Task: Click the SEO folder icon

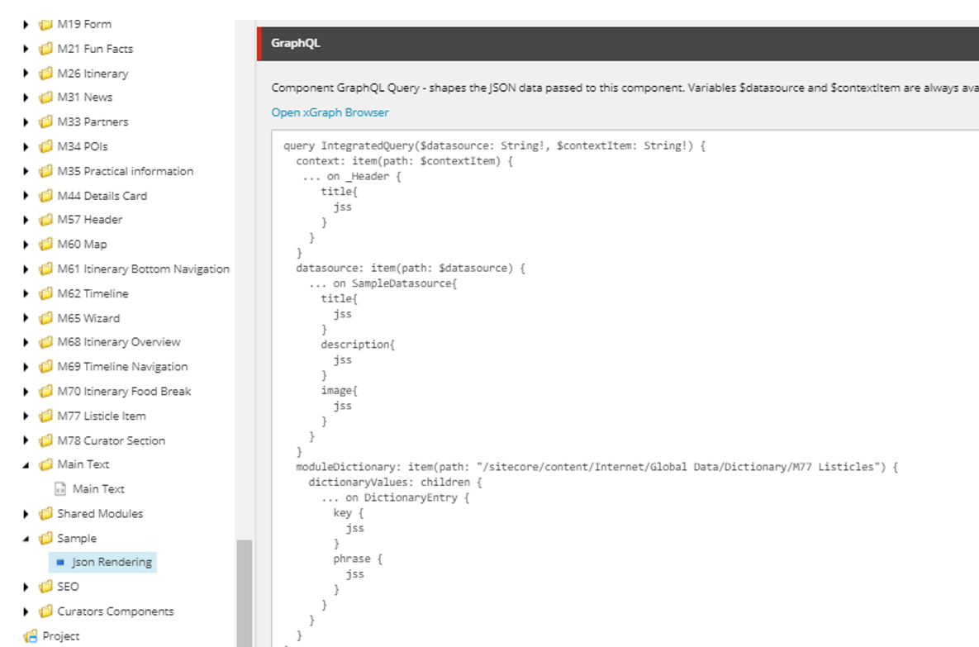Action: tap(46, 587)
